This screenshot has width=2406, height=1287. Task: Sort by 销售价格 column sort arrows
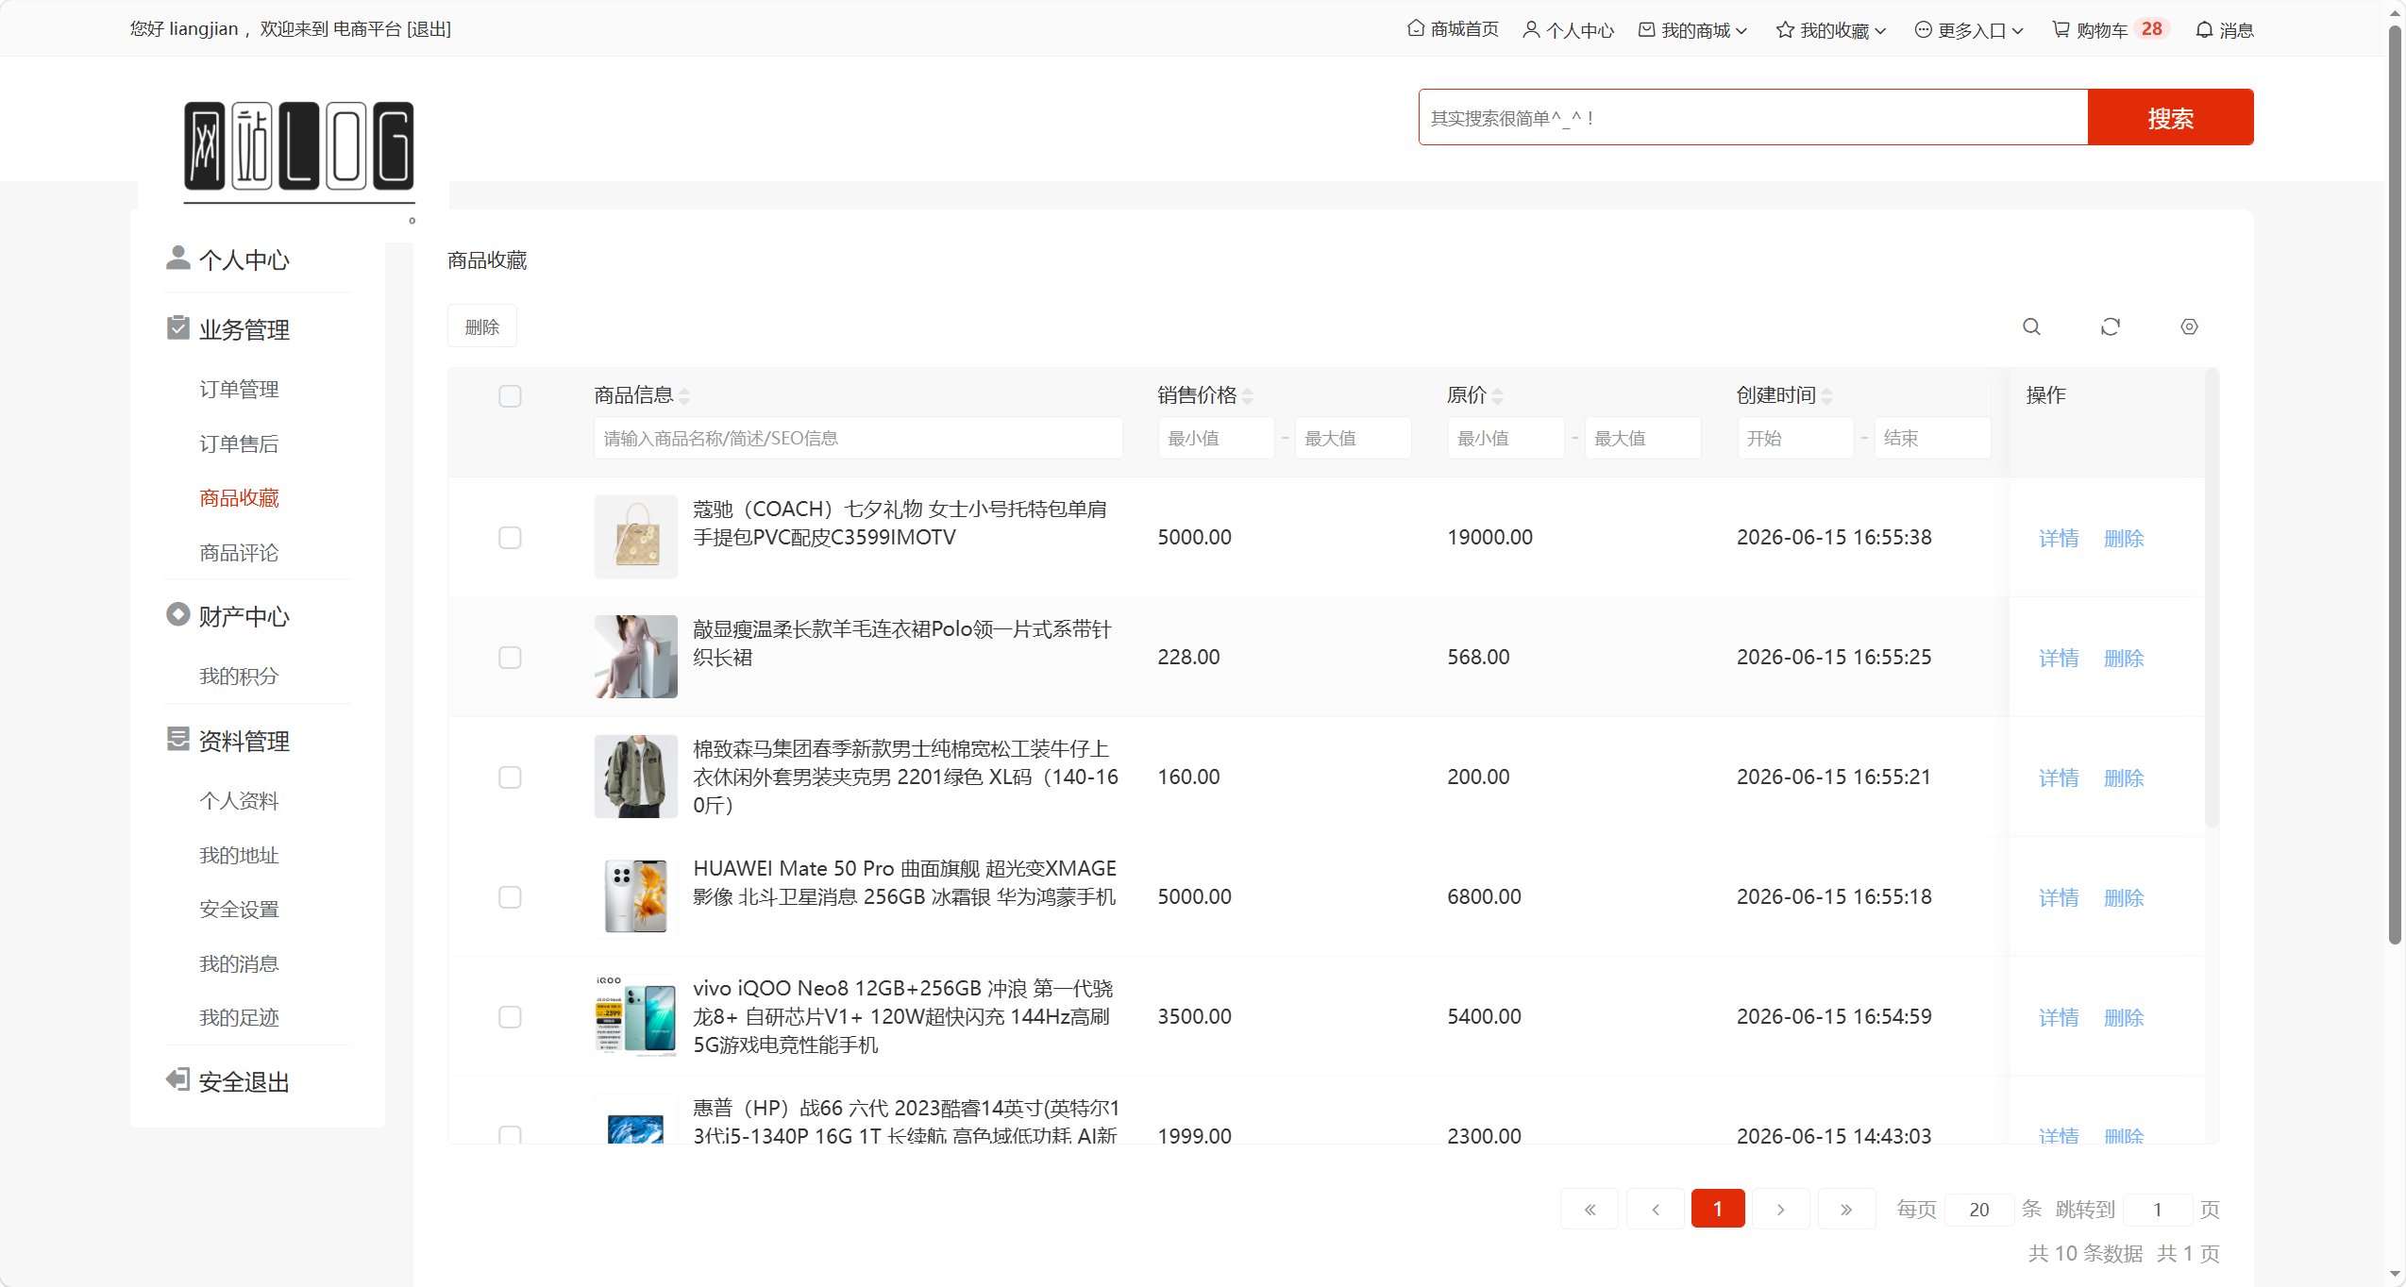point(1248,396)
